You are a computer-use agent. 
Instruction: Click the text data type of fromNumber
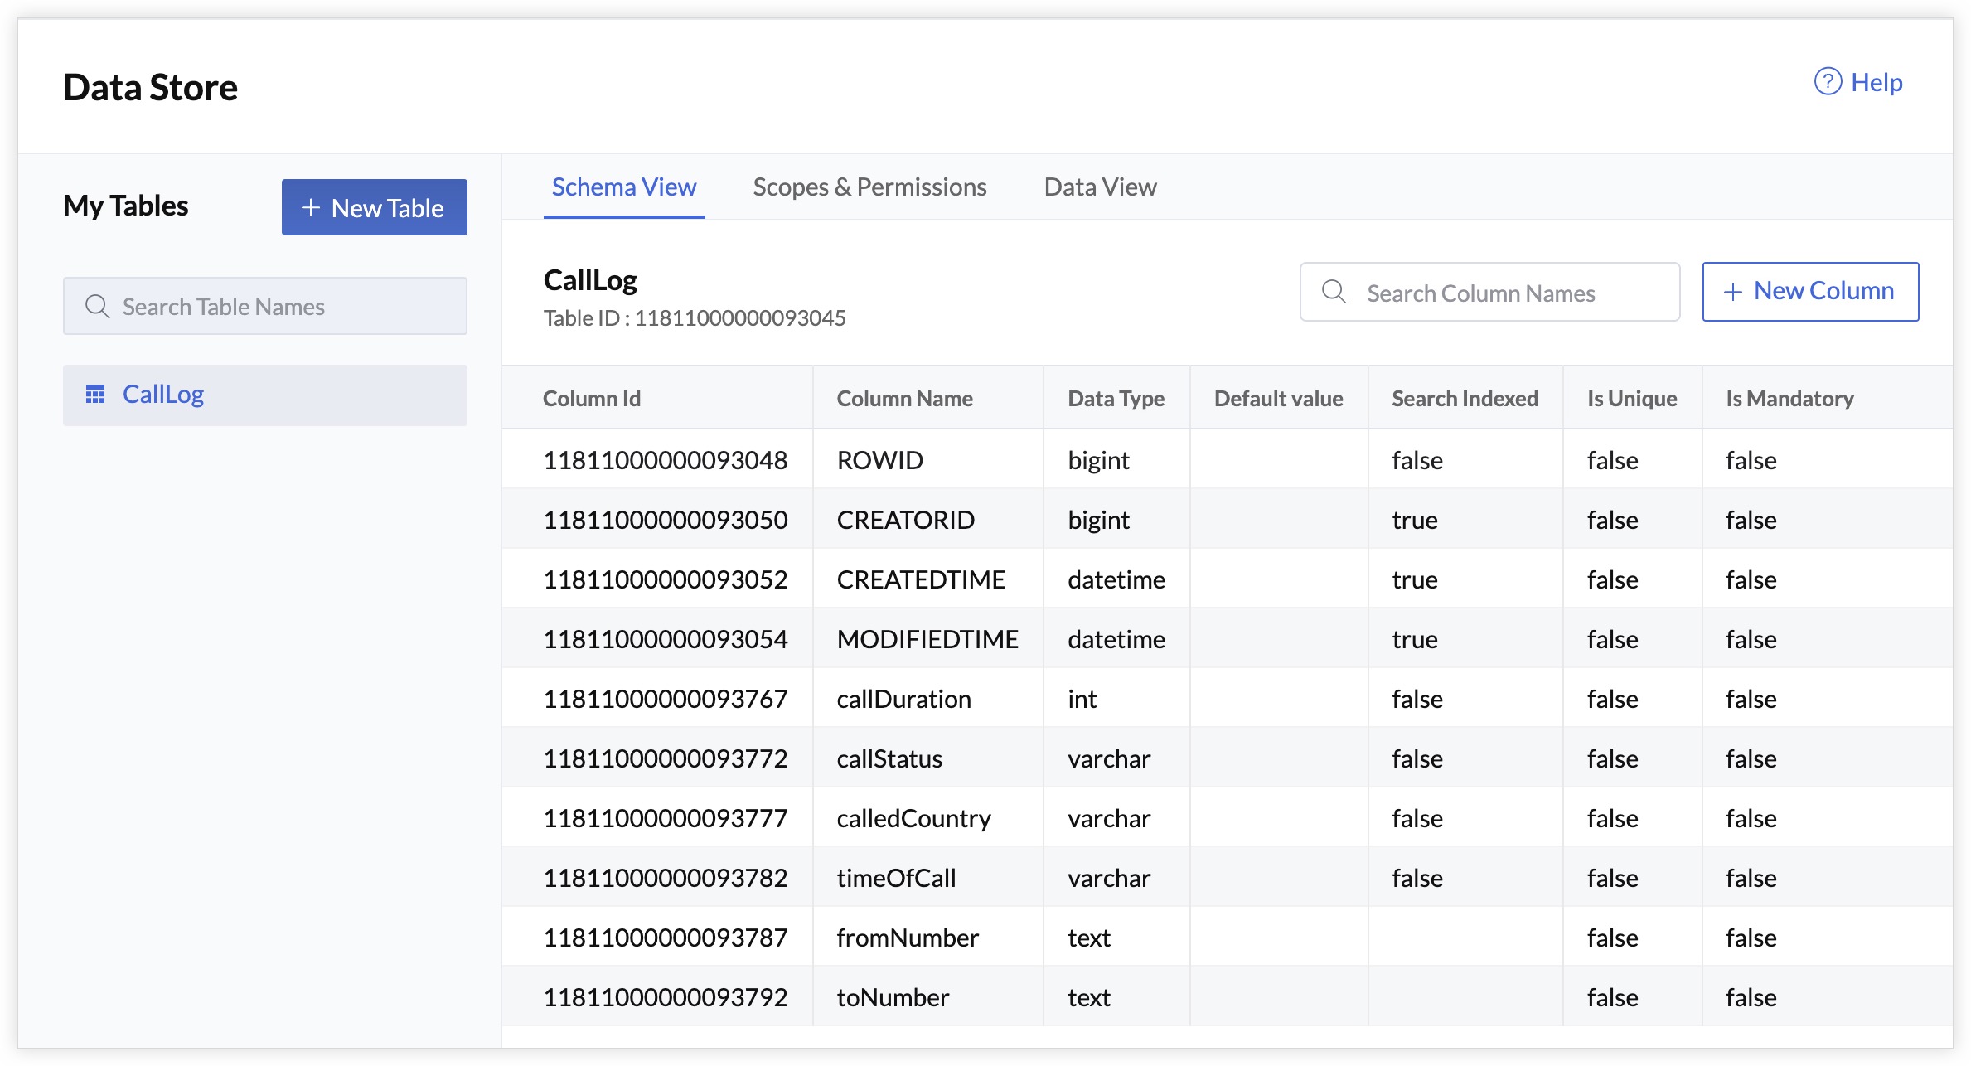tap(1089, 938)
